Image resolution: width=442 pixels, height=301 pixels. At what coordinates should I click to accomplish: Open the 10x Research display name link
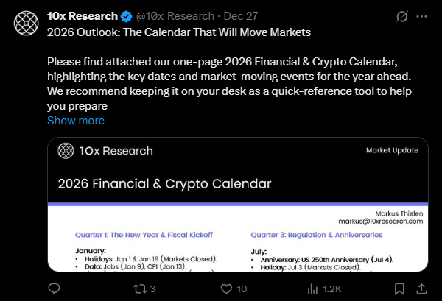coord(82,16)
